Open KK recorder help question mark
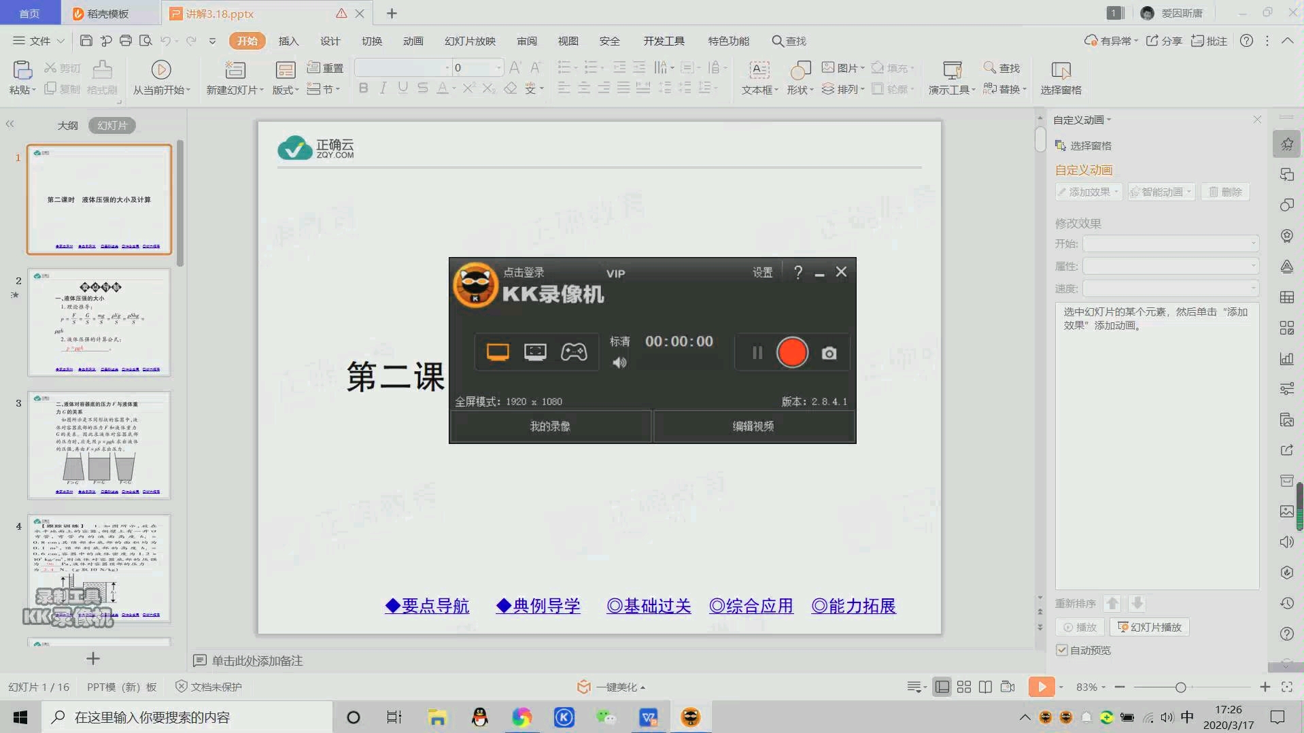 [x=798, y=272]
